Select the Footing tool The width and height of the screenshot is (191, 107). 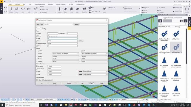84,10
